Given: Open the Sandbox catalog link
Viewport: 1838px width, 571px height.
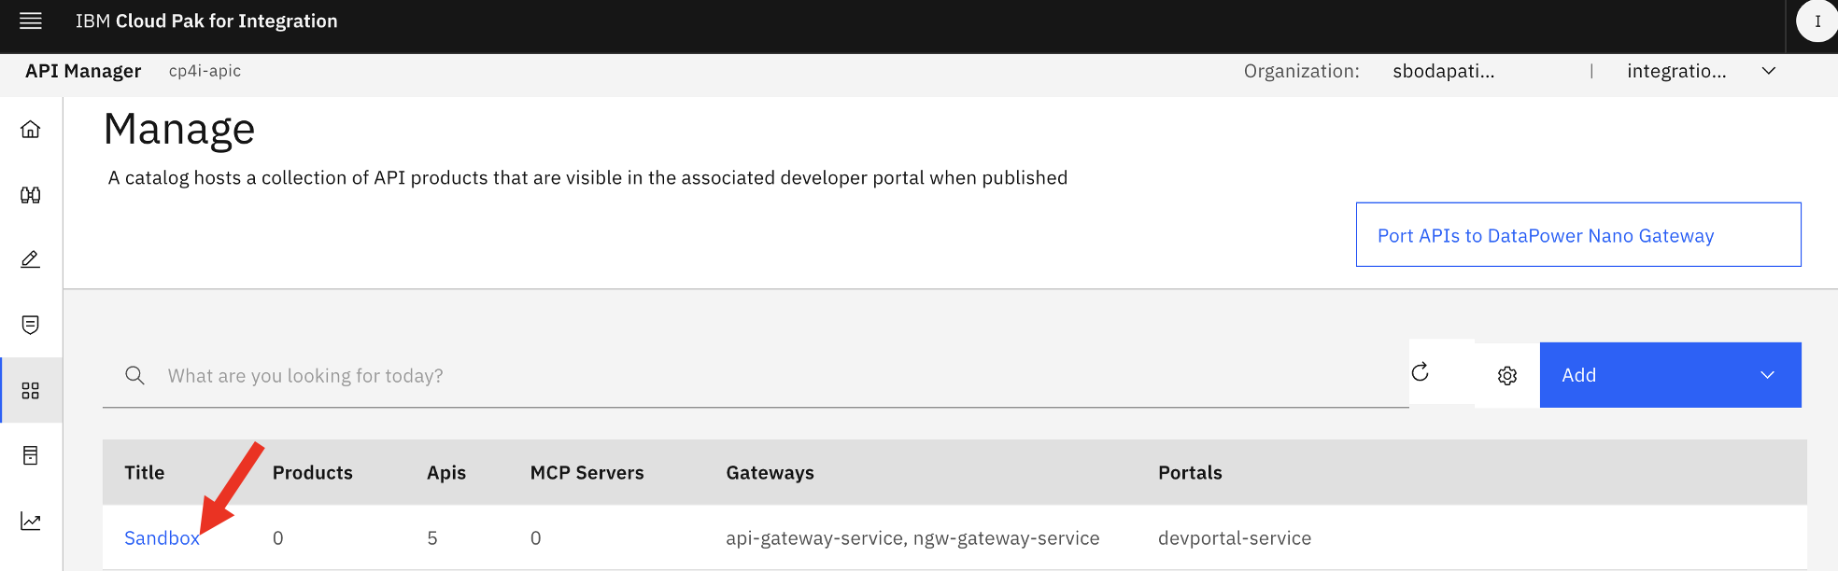Looking at the screenshot, I should coord(162,538).
